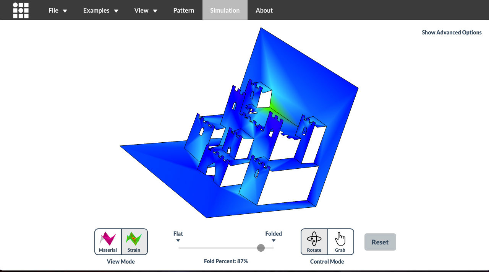This screenshot has width=489, height=272.
Task: Click the upright back wall of the model
Action: 306,77
